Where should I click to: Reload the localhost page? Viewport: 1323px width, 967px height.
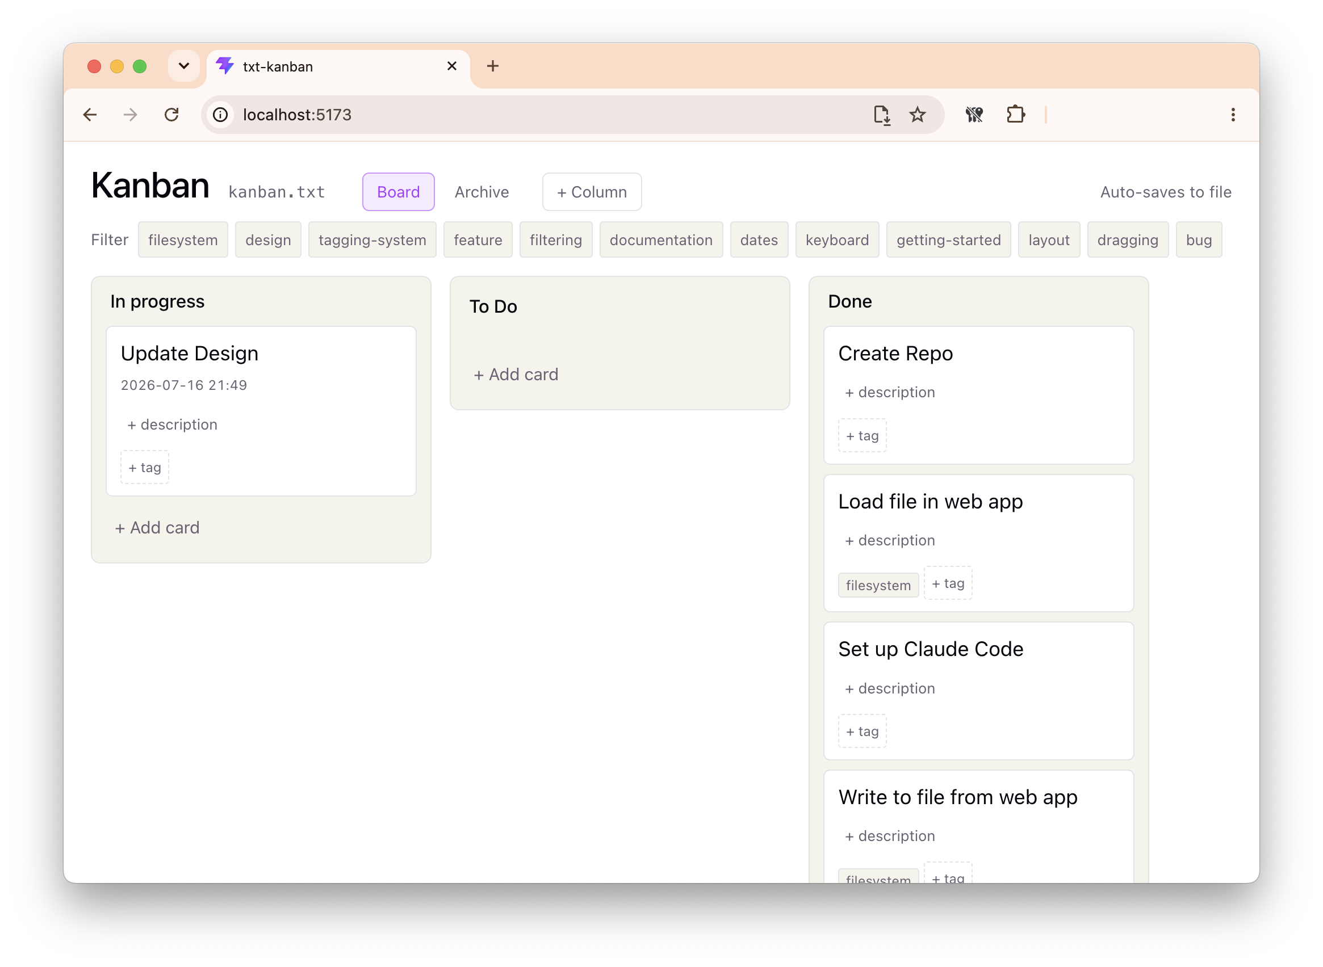tap(171, 115)
